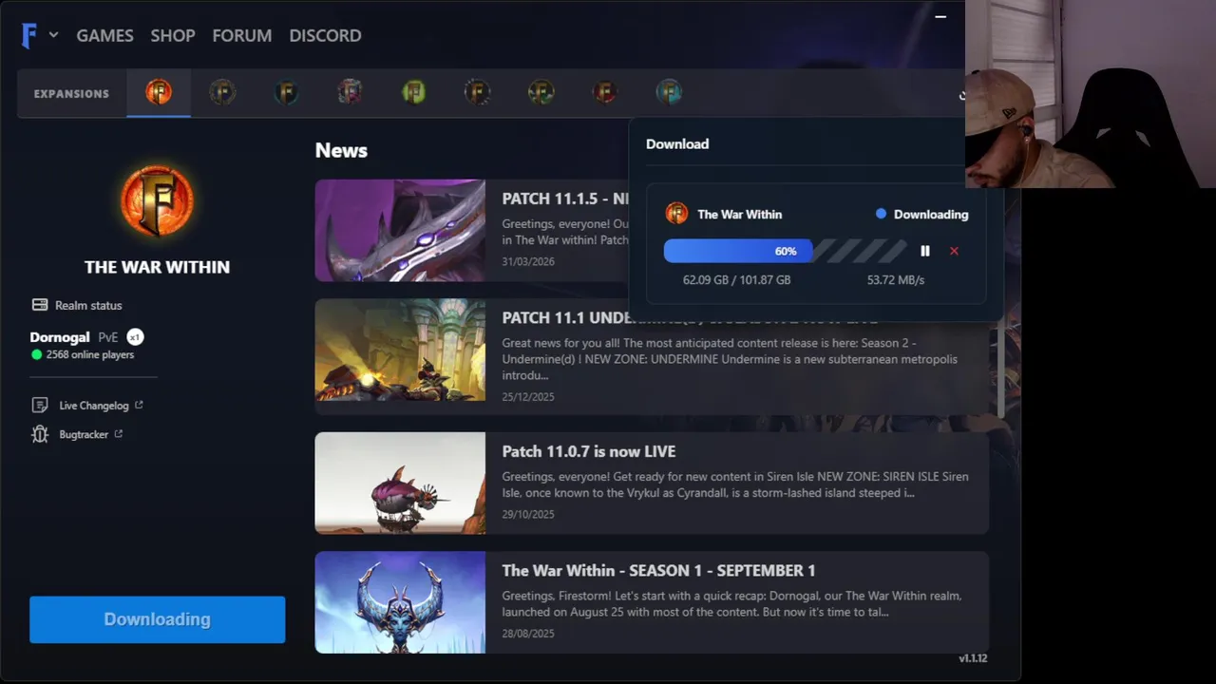Image resolution: width=1216 pixels, height=684 pixels.
Task: Click the 28/08/2025 news date
Action: pyautogui.click(x=528, y=634)
